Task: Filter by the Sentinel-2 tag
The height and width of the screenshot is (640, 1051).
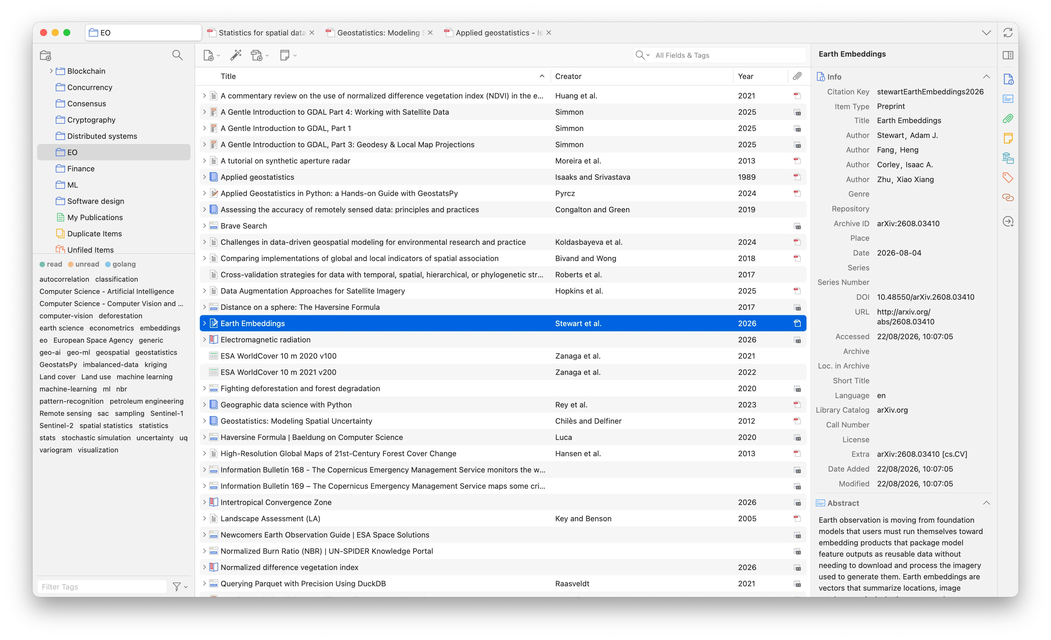Action: (56, 425)
